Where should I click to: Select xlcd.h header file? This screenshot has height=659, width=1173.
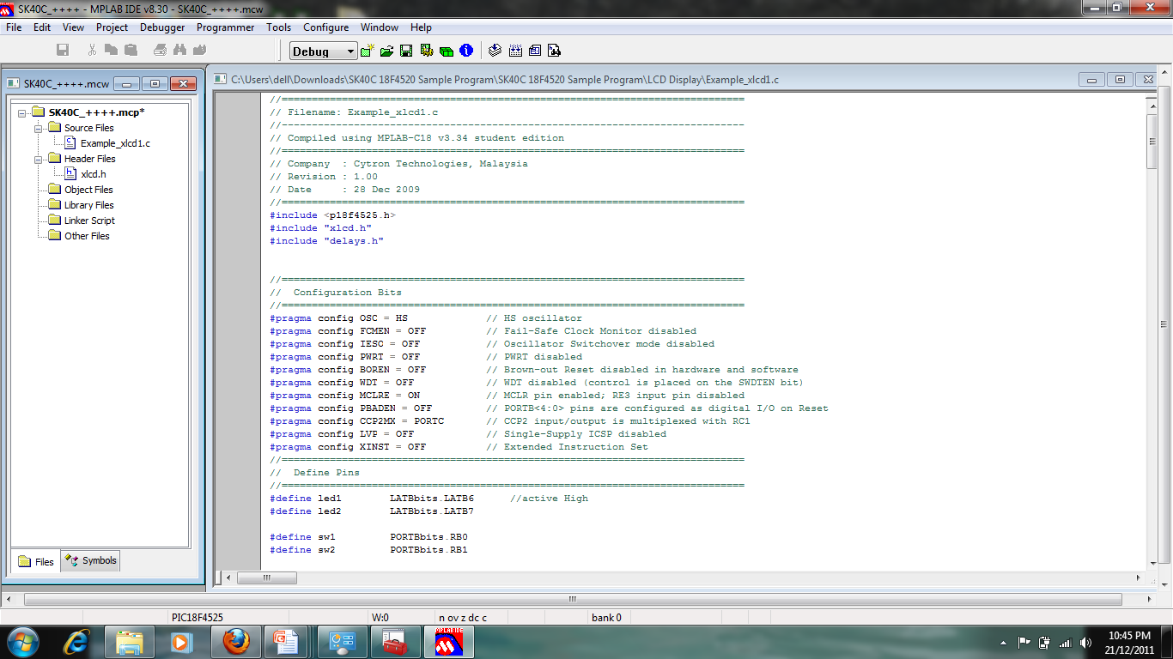[x=94, y=174]
